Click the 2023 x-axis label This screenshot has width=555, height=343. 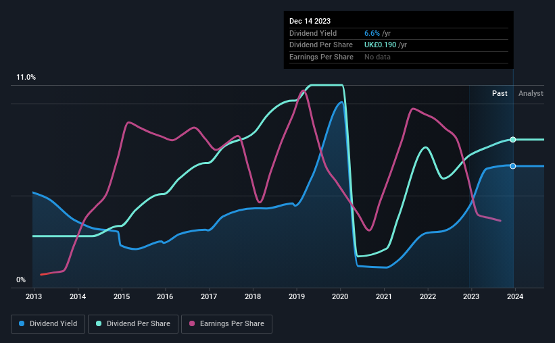click(471, 296)
